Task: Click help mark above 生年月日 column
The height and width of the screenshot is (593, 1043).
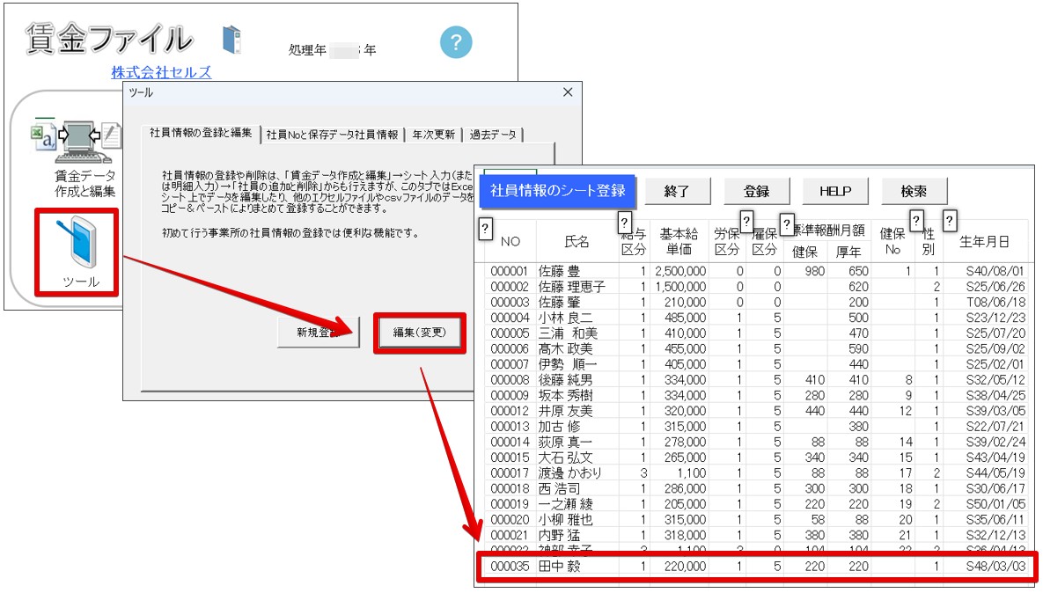Action: (x=949, y=220)
